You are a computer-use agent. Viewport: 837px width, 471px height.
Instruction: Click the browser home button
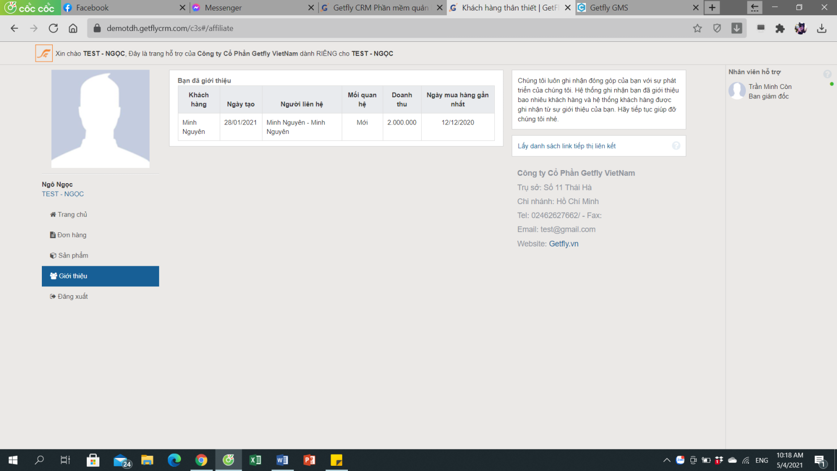point(73,28)
